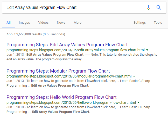Switch to the Videos tab
This screenshot has height=116, width=168.
[x=43, y=23]
